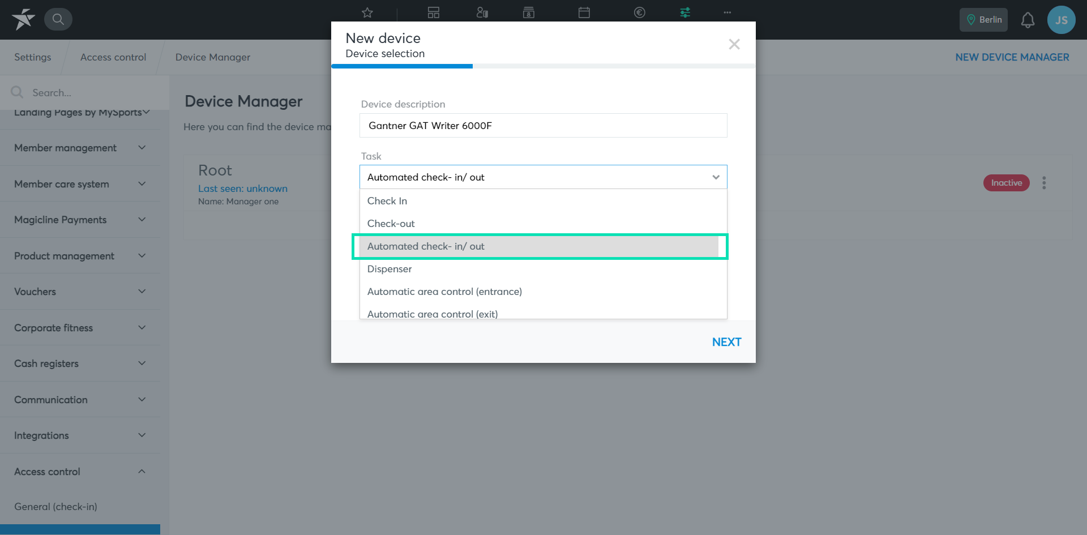Expand the Cash registers section
The image size is (1087, 535).
coord(80,363)
